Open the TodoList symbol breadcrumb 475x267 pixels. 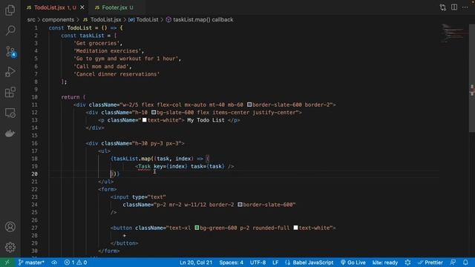click(143, 20)
